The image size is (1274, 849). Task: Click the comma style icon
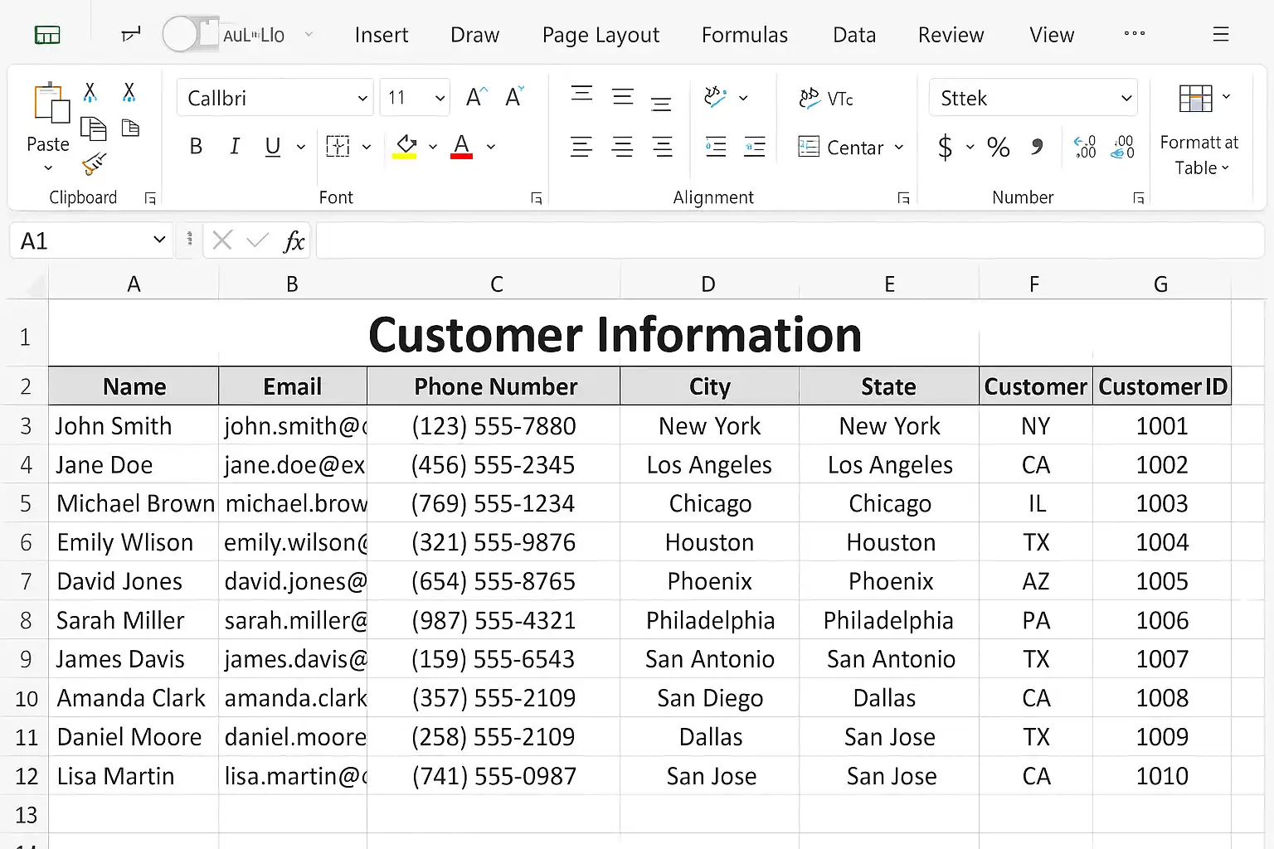(x=1037, y=148)
